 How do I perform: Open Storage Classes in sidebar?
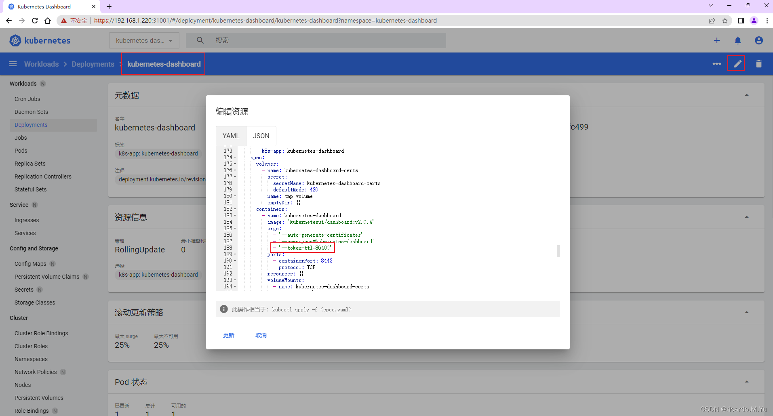pos(35,303)
